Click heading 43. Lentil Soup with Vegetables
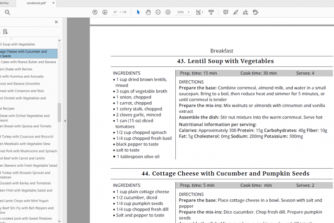 pos(225,61)
